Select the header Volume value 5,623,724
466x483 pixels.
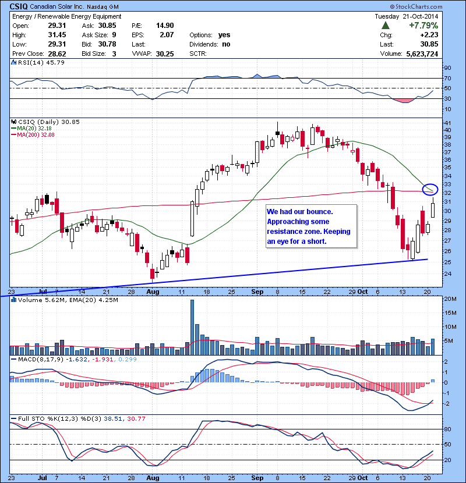[x=422, y=54]
